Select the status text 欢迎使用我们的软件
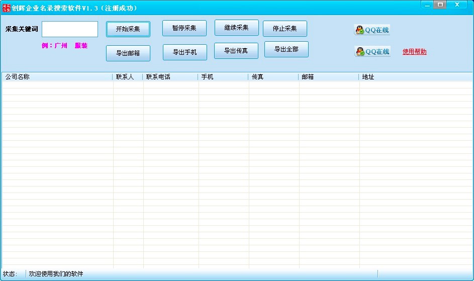The width and height of the screenshot is (474, 281). coord(56,274)
